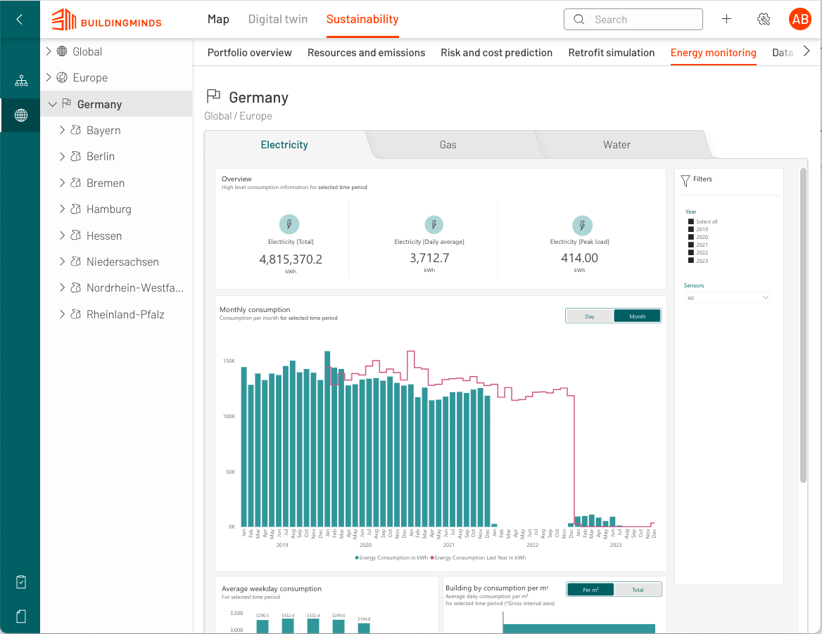Viewport: 822px width, 634px height.
Task: Toggle the 2020 year checkbox
Action: tap(691, 237)
